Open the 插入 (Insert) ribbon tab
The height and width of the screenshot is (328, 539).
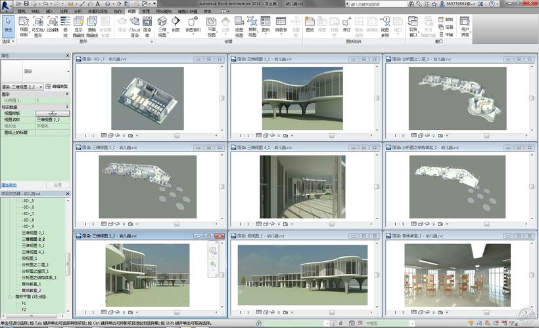(49, 11)
